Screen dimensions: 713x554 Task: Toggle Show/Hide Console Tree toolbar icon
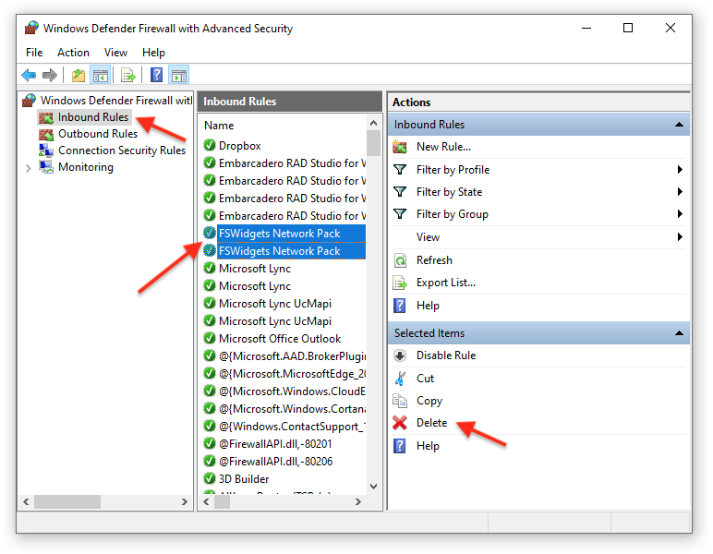(x=101, y=75)
